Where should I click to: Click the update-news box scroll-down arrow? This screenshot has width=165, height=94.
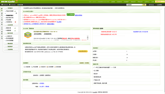(88, 39)
